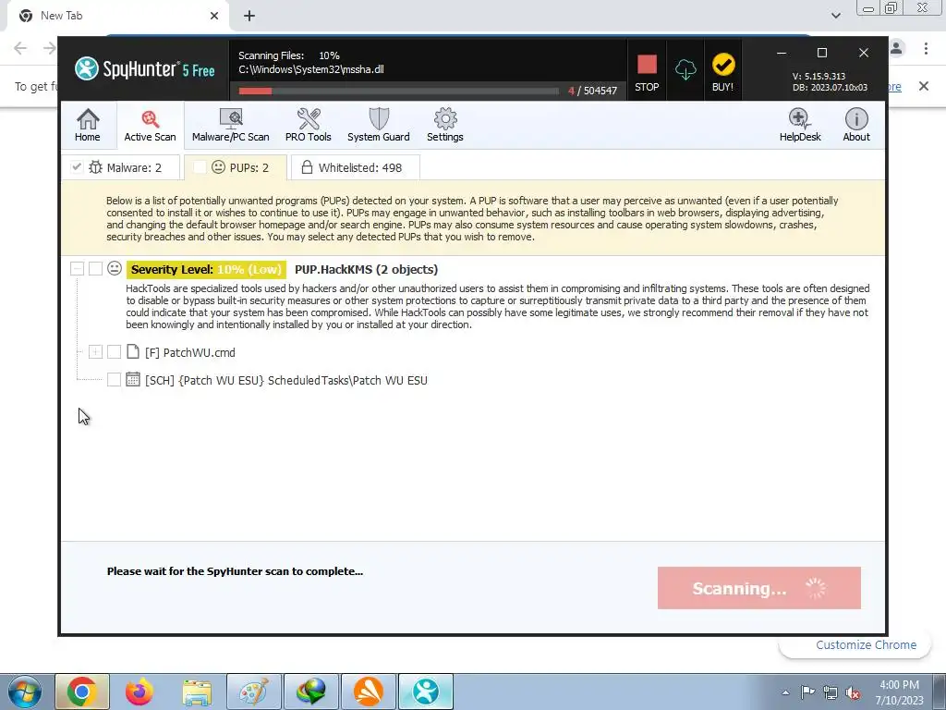Open the globe download manager taskbar icon
946x710 pixels.
311,692
